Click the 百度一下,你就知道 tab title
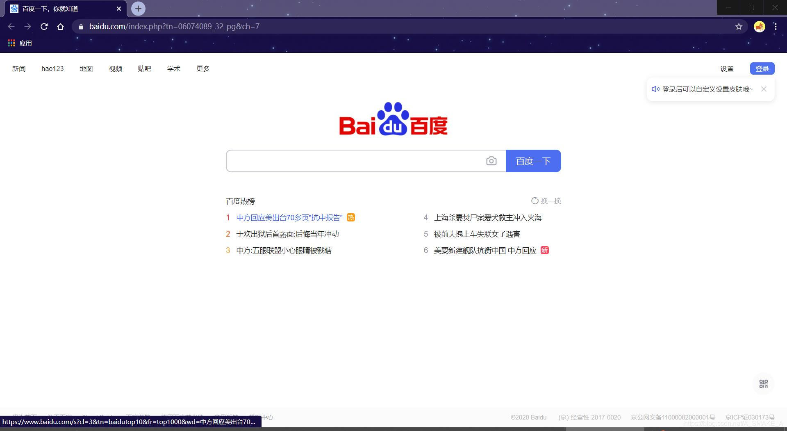 (x=50, y=9)
